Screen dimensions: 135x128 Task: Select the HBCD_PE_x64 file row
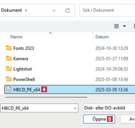[x=70, y=90]
